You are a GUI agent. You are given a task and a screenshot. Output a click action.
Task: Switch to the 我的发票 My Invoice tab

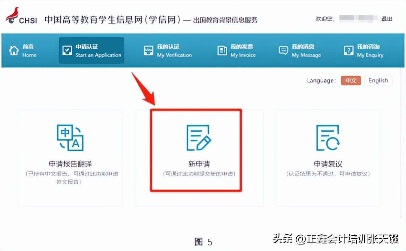coord(237,50)
